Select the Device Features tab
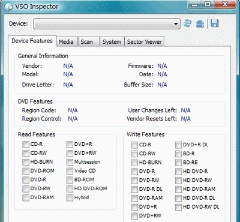240x222 pixels. pyautogui.click(x=32, y=41)
